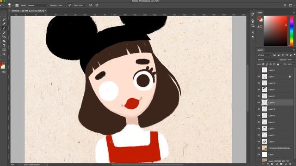Hide Layer 7 with its eye icon

[259, 77]
